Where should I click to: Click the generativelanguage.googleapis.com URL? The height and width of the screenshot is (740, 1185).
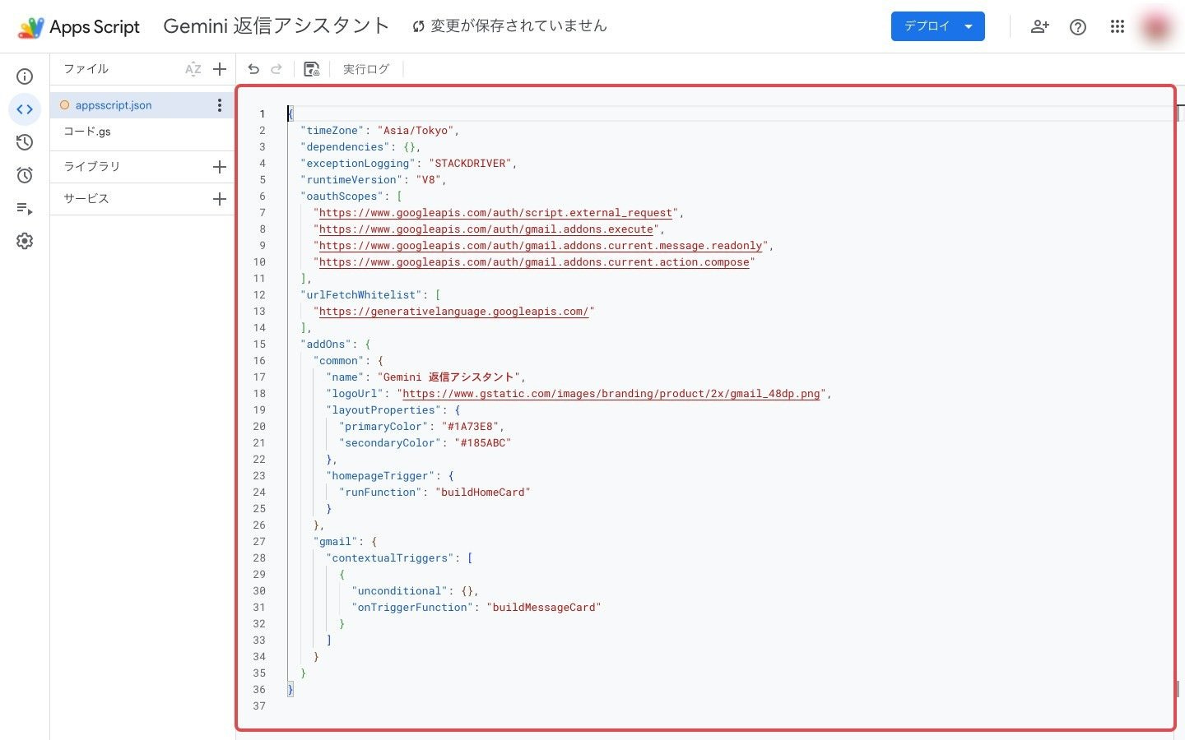point(454,312)
